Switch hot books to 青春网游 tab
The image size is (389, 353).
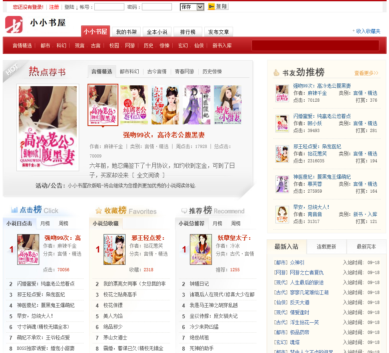pos(184,71)
